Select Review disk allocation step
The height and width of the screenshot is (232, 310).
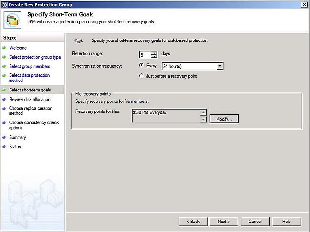(30, 100)
